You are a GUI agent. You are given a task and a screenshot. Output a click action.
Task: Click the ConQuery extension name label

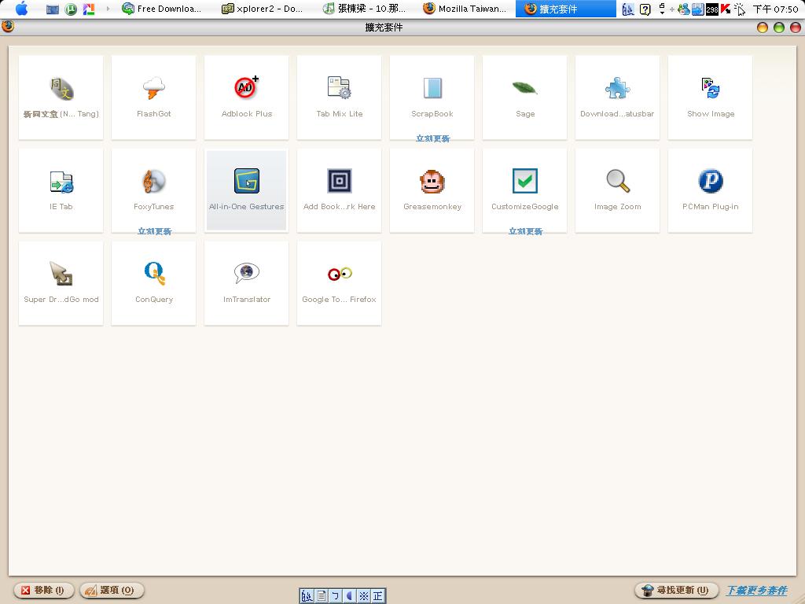pos(154,300)
